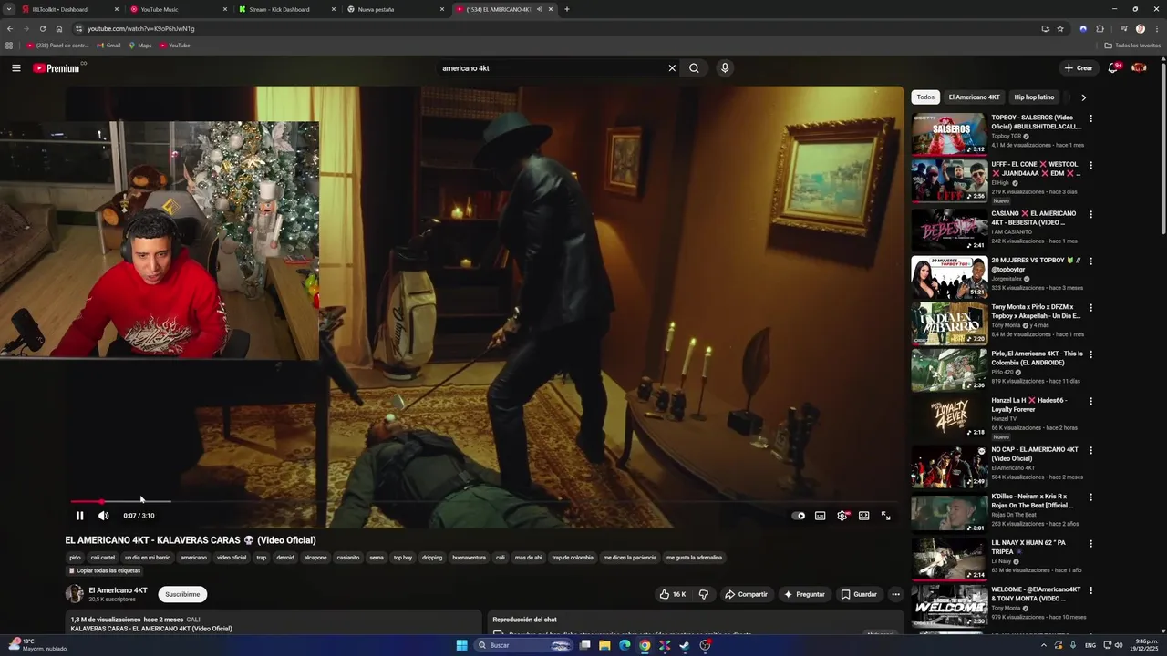Click the search magnifier button

(x=694, y=68)
